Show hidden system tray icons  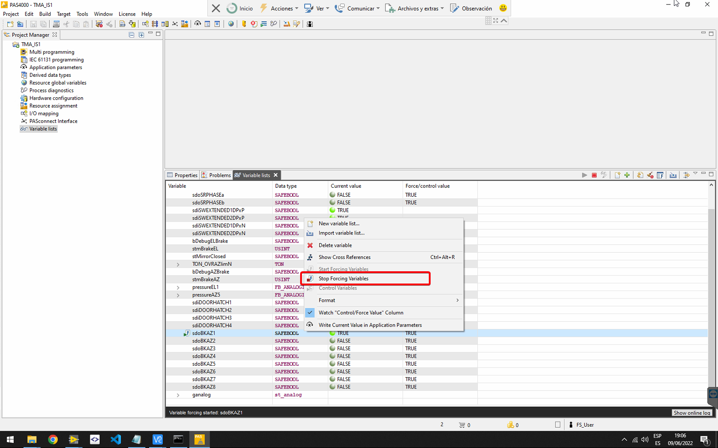(x=624, y=439)
